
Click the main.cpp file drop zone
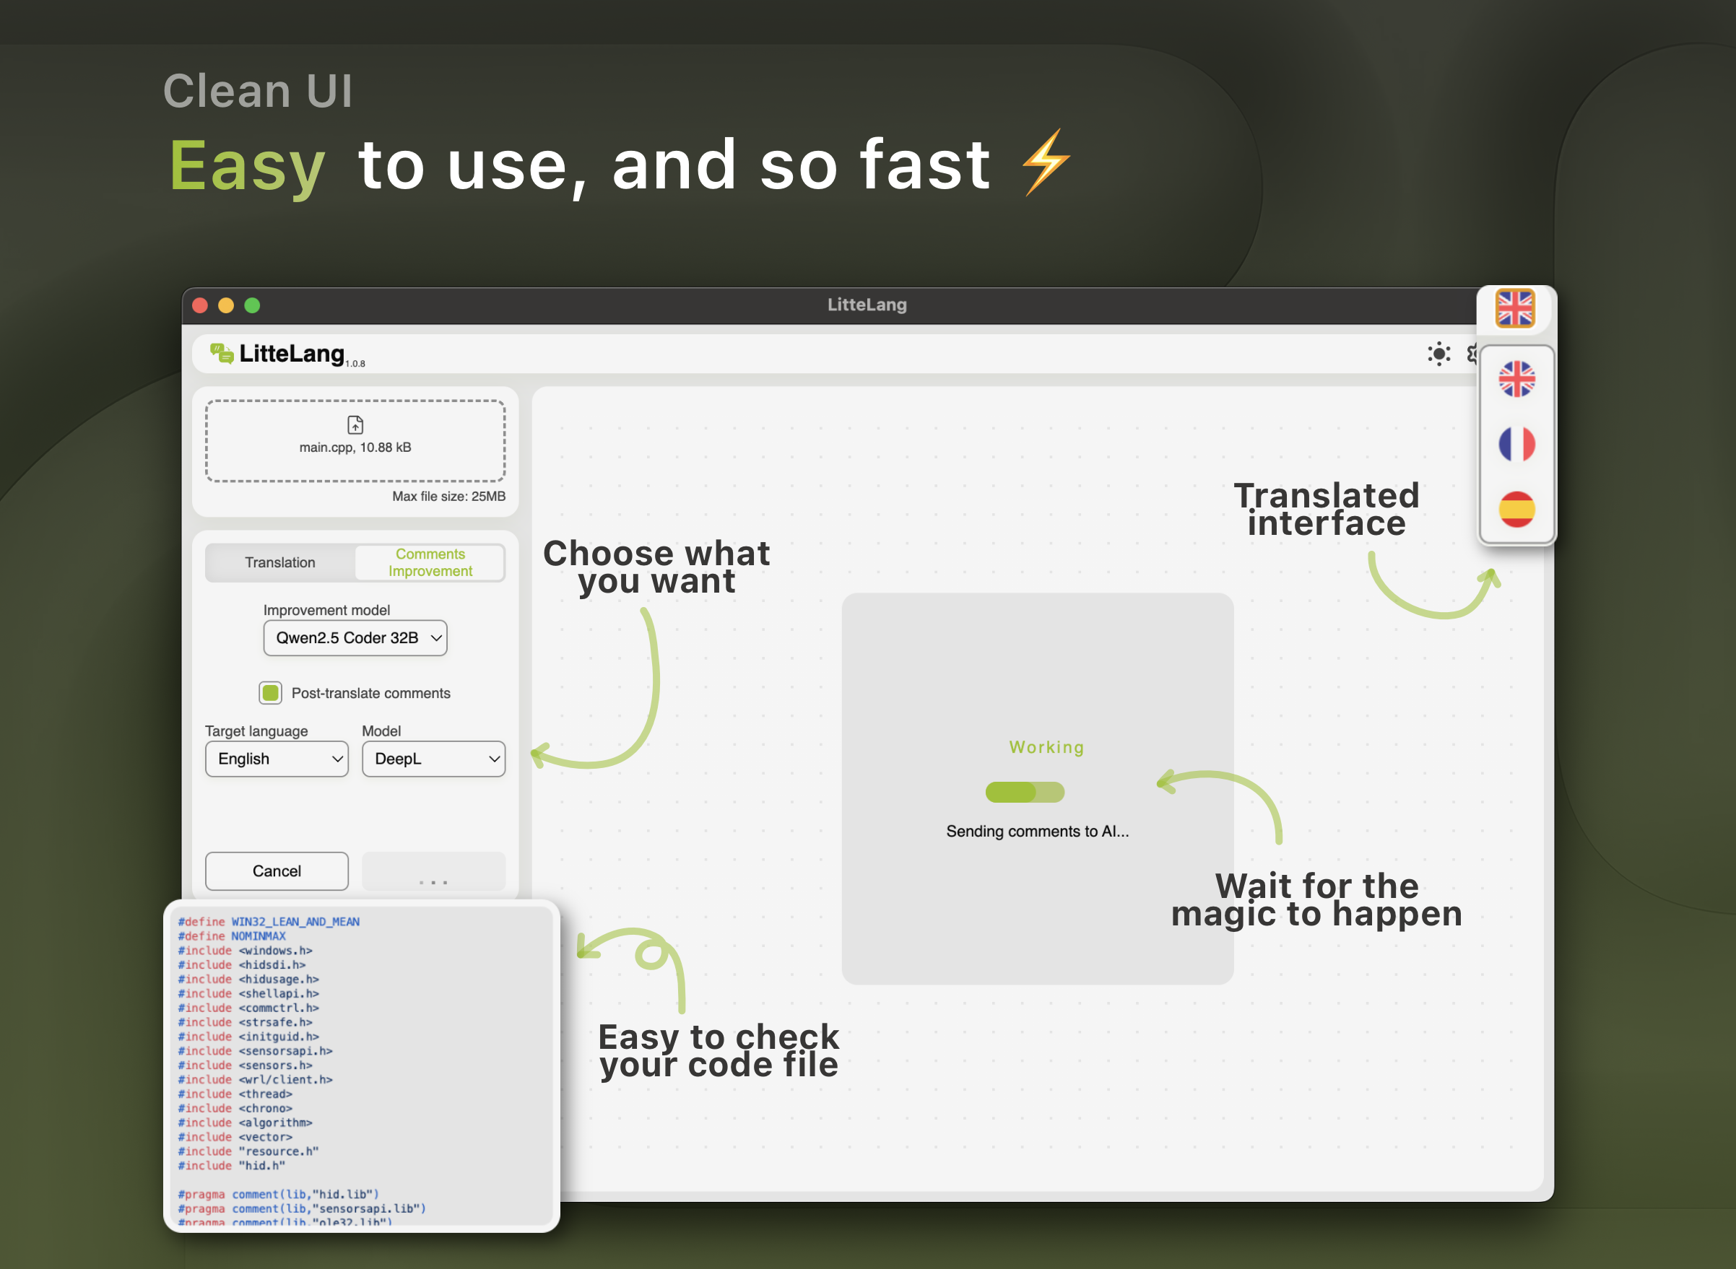[355, 441]
